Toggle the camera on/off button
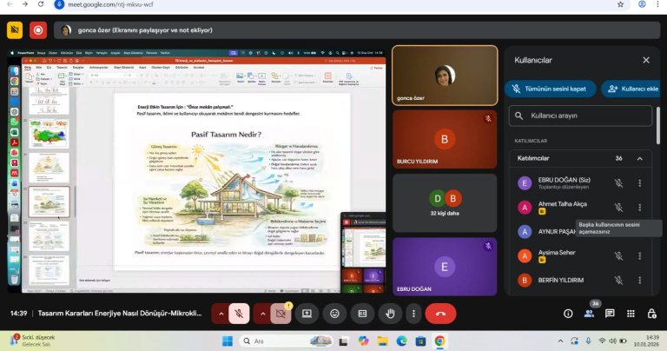 click(x=281, y=314)
